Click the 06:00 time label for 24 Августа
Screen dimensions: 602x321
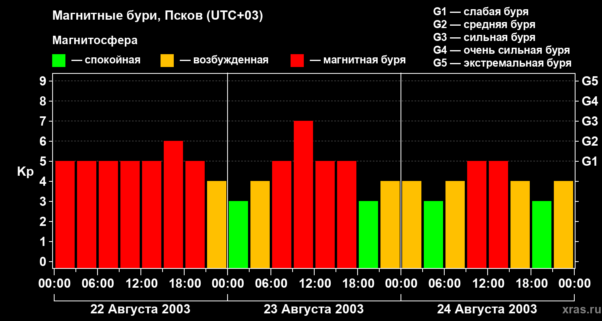click(x=444, y=283)
